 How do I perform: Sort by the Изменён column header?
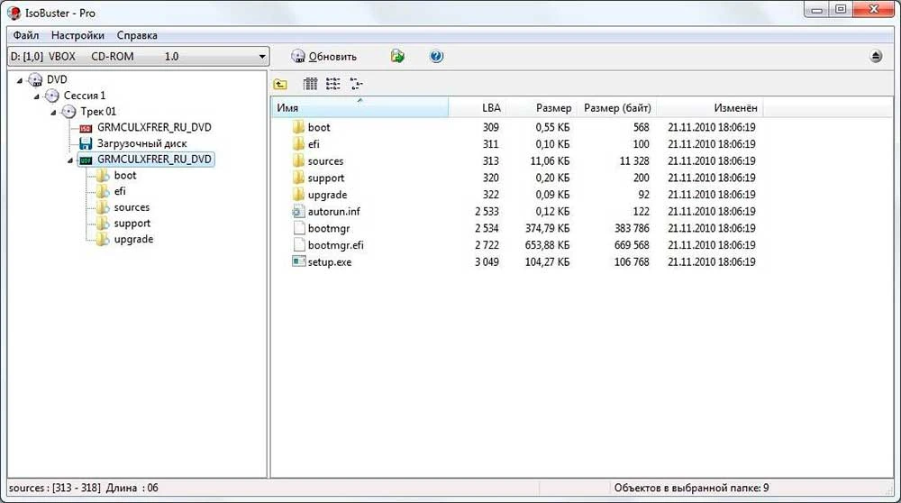click(x=710, y=107)
